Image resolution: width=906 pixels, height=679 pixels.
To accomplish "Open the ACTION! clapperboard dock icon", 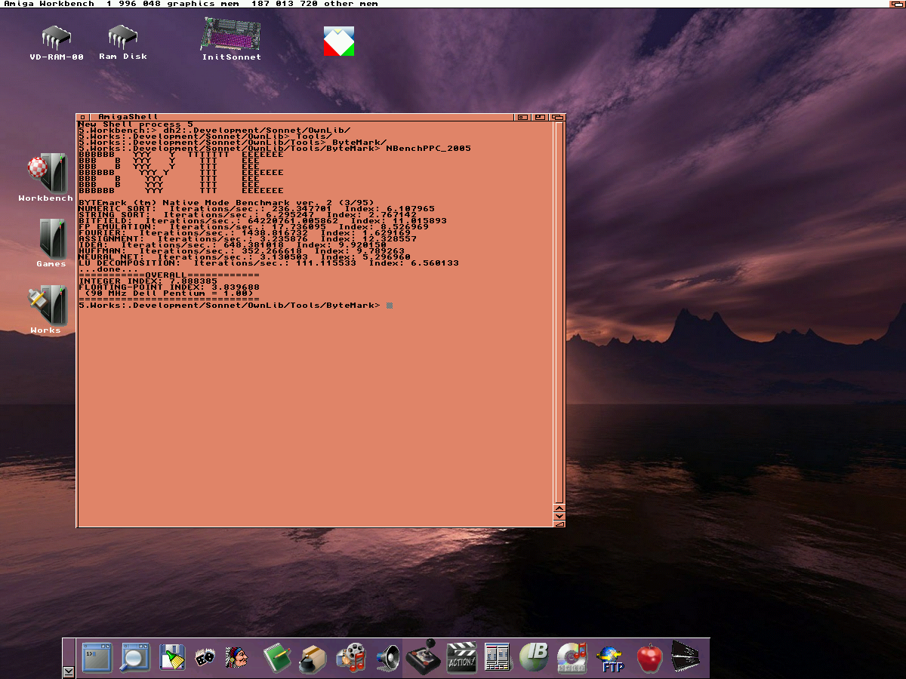I will coord(461,657).
